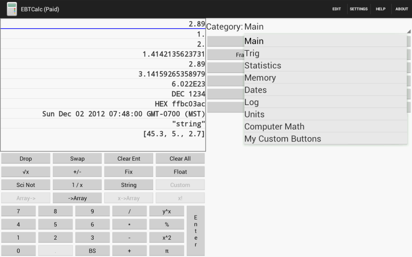Tap the BS backspace key
412x257 pixels.
pyautogui.click(x=92, y=251)
